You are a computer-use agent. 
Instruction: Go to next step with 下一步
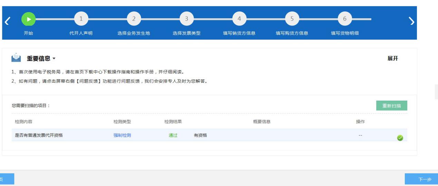click(x=421, y=179)
